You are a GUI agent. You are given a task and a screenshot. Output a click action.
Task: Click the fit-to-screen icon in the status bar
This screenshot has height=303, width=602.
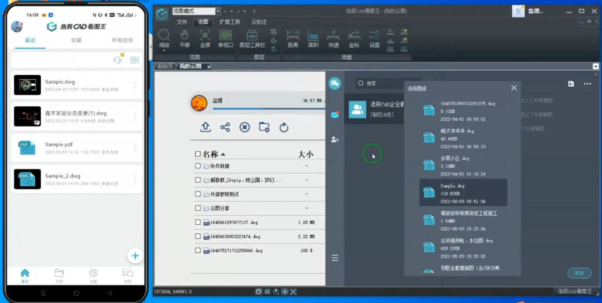293,291
